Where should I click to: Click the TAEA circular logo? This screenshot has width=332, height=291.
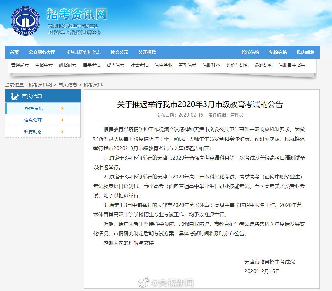[x=25, y=21]
